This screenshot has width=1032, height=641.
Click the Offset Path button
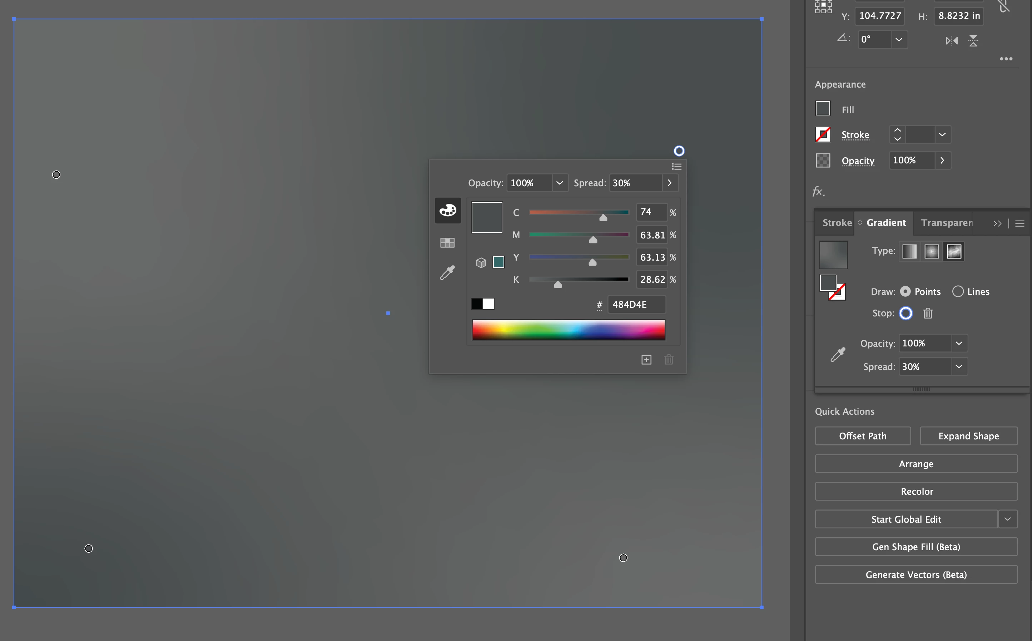[863, 436]
